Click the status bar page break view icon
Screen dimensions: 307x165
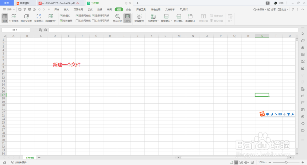(x=241, y=162)
